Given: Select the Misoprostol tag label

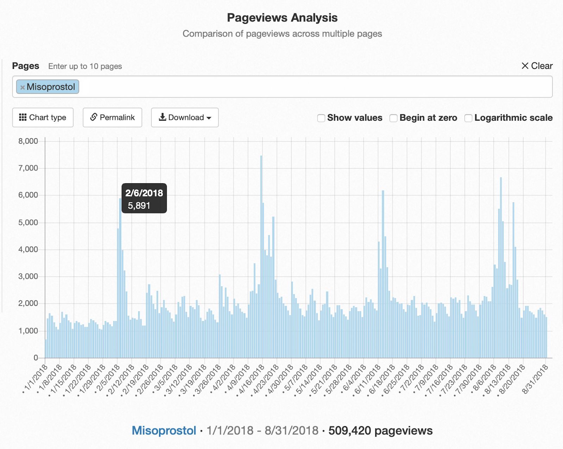Looking at the screenshot, I should point(51,87).
